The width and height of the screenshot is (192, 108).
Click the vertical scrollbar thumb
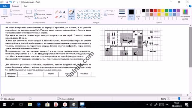point(190,47)
